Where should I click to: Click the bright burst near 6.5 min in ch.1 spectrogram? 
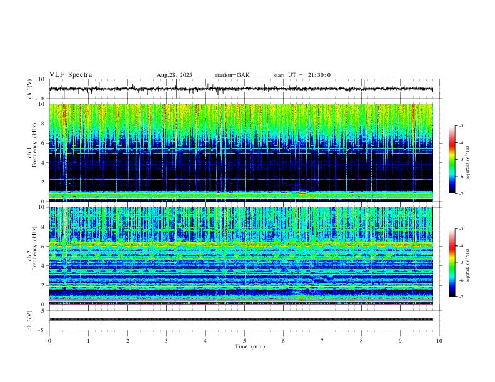pos(302,193)
